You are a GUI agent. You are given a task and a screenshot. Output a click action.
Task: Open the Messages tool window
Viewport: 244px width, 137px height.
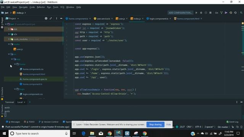(x=13, y=122)
